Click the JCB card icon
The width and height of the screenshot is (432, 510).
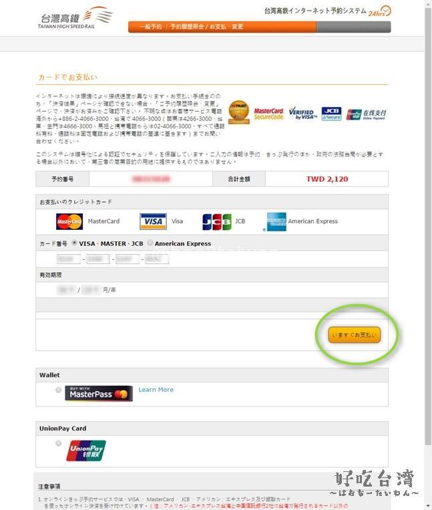coord(217,222)
